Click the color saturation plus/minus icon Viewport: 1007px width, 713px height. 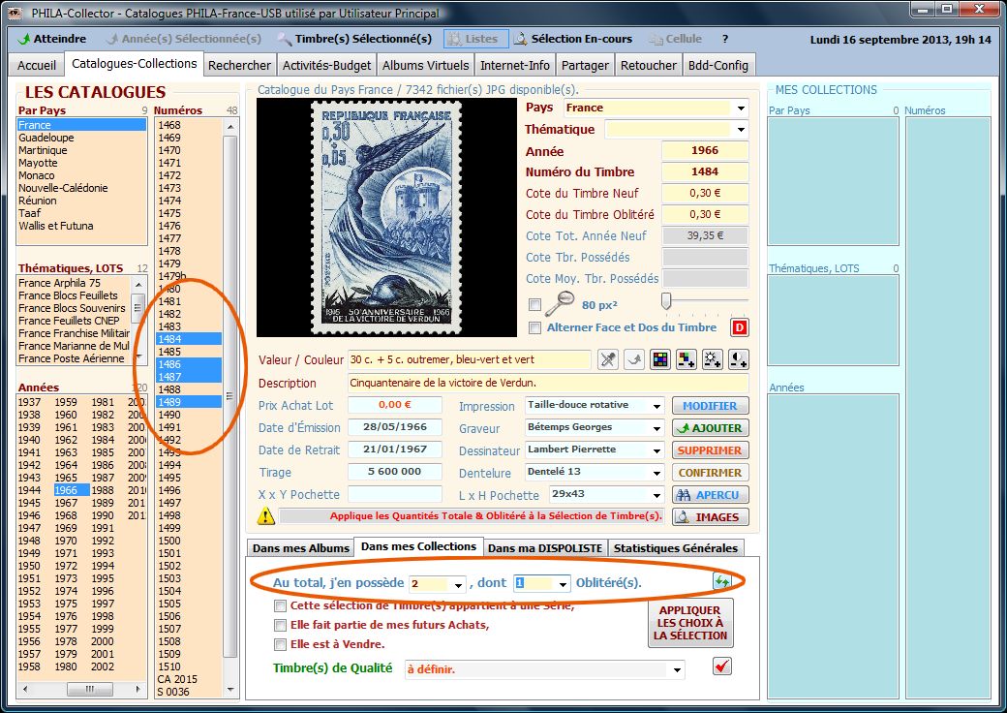click(x=687, y=359)
